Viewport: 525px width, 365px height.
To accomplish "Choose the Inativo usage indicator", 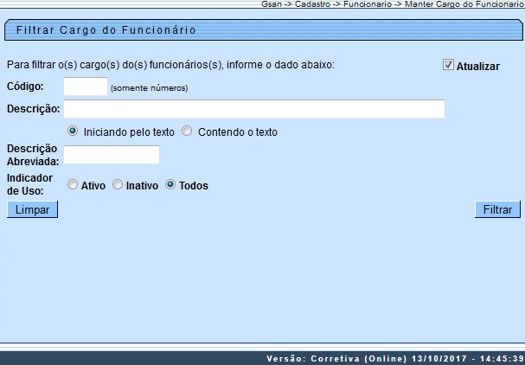I will (118, 184).
